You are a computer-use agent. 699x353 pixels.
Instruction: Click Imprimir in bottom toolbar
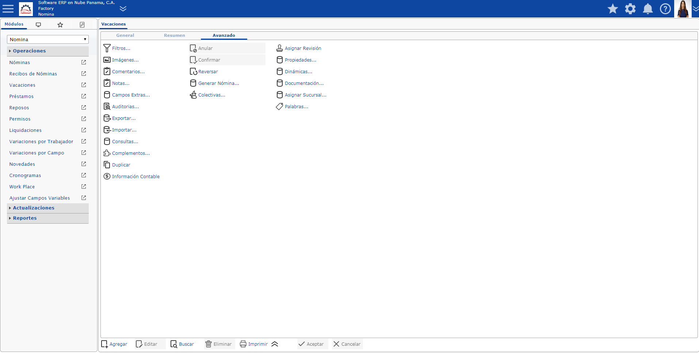254,344
